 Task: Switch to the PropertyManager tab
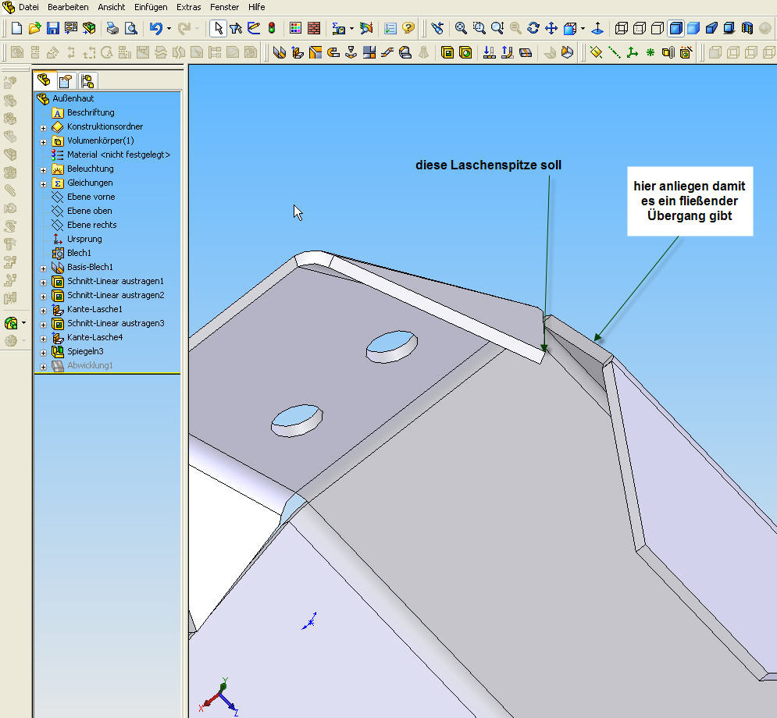66,80
